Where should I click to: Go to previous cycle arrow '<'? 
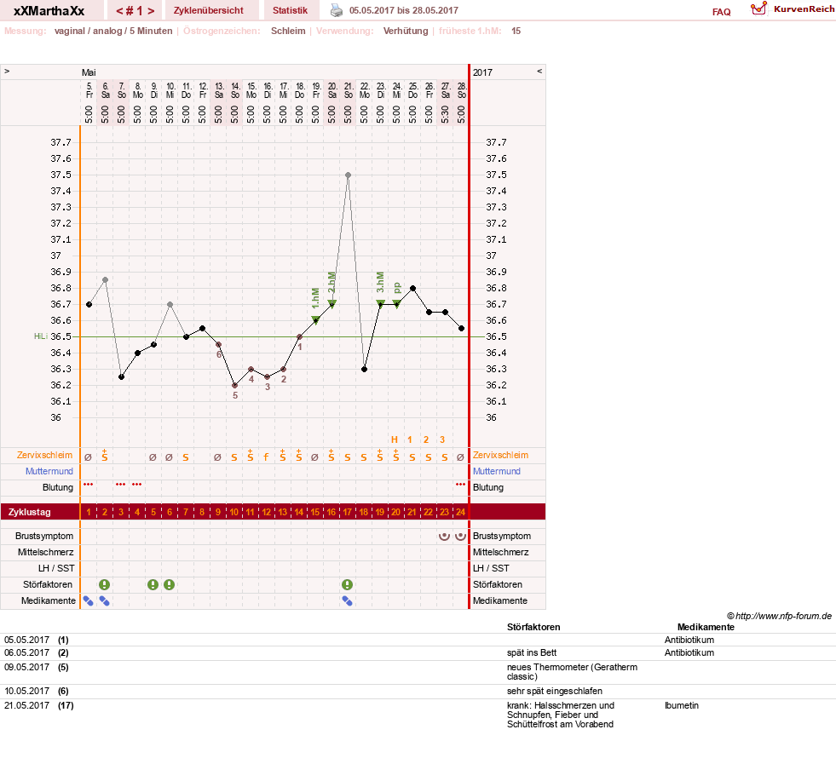click(120, 11)
